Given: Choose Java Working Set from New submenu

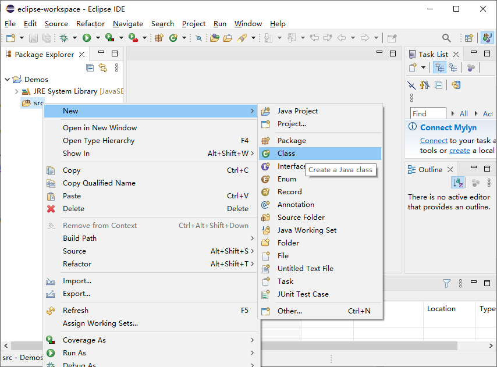Looking at the screenshot, I should 320,230.
